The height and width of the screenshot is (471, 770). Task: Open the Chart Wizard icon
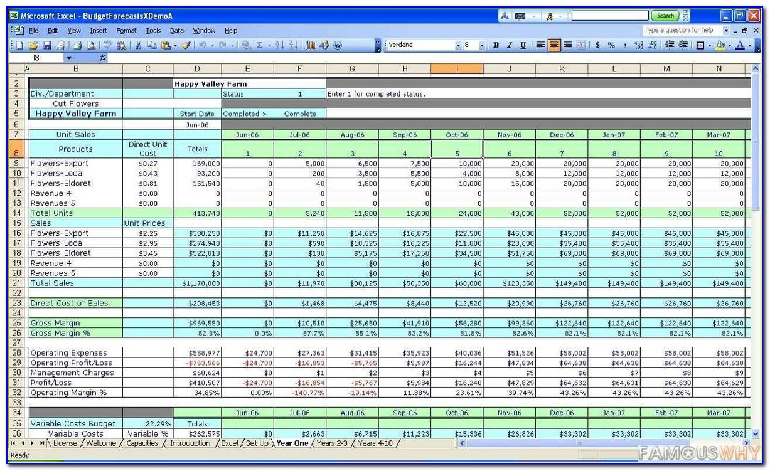tap(310, 45)
